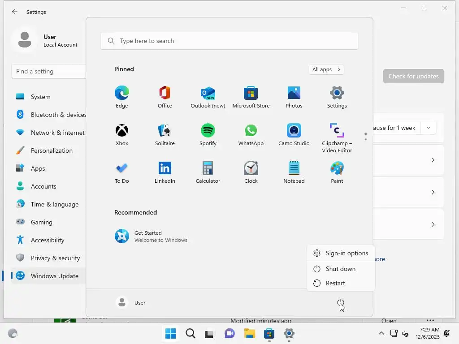Open Get Started recommended item
Screen dimensions: 459x344
click(151, 236)
